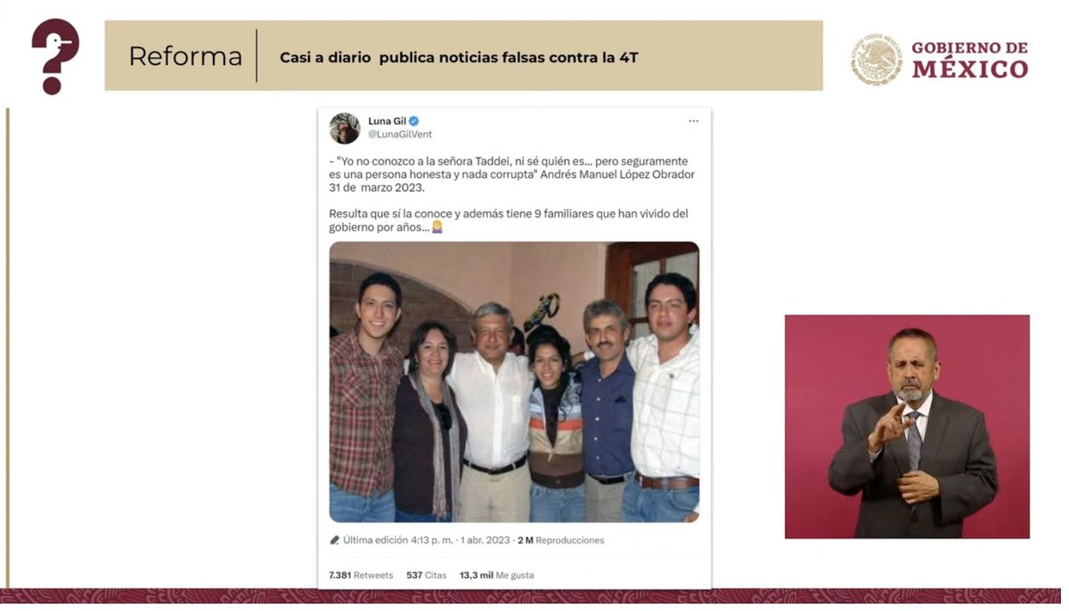The image size is (1069, 611).
Task: Open the @LunaGilVent handle link
Action: (400, 134)
